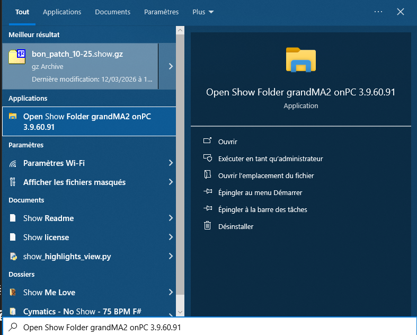Expand arrow for Paramètres Wi-Fi
Screen dimensions: 417x335
click(x=171, y=163)
